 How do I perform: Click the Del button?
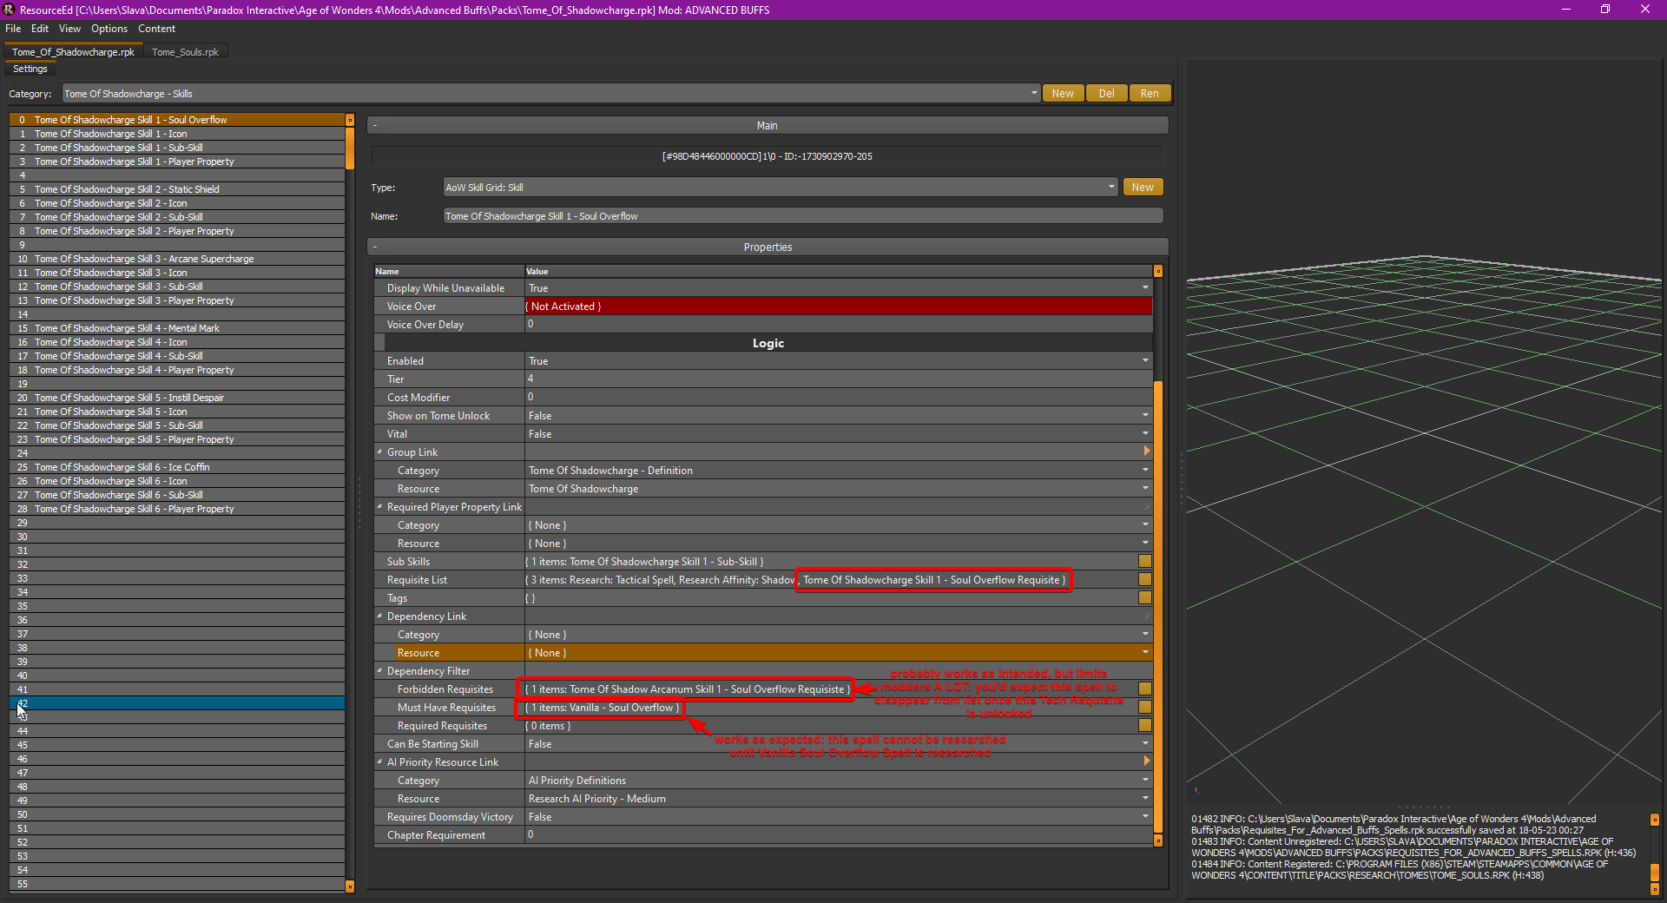[x=1106, y=93]
